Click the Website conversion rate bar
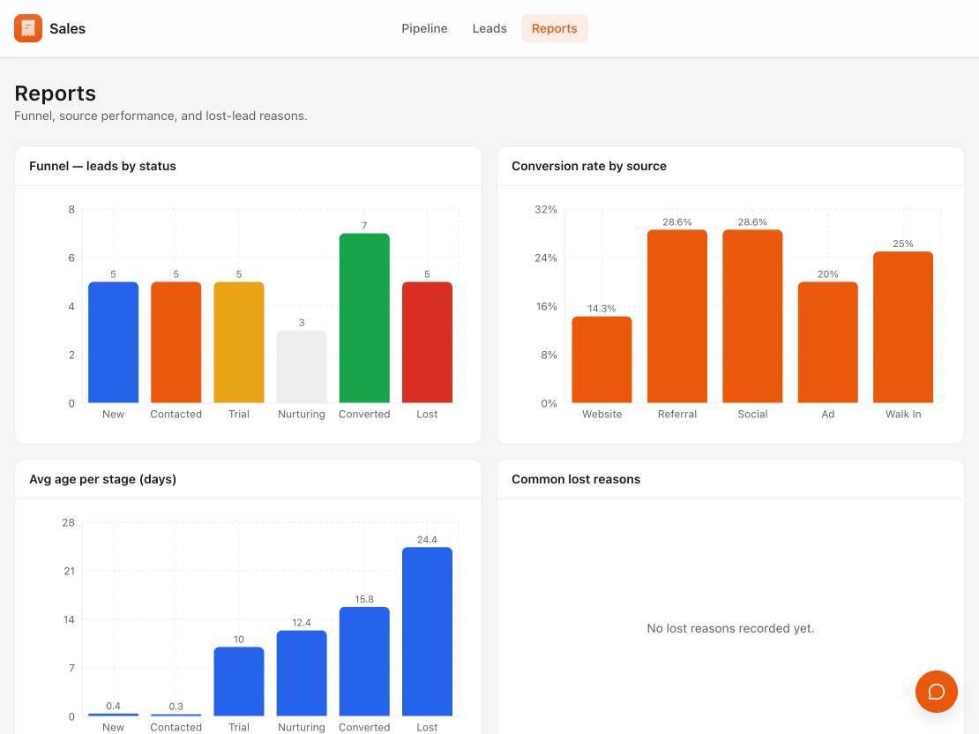The width and height of the screenshot is (979, 734). pos(602,360)
